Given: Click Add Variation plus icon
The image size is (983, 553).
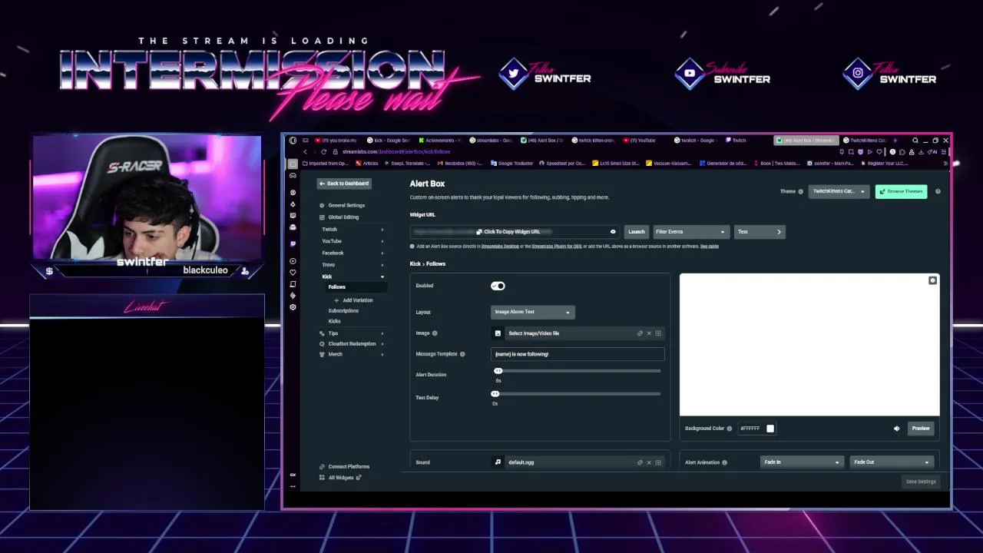Looking at the screenshot, I should tap(336, 300).
